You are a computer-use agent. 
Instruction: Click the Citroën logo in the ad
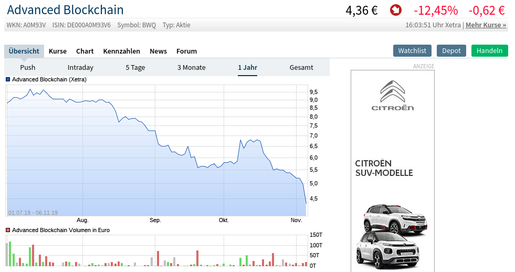click(393, 96)
